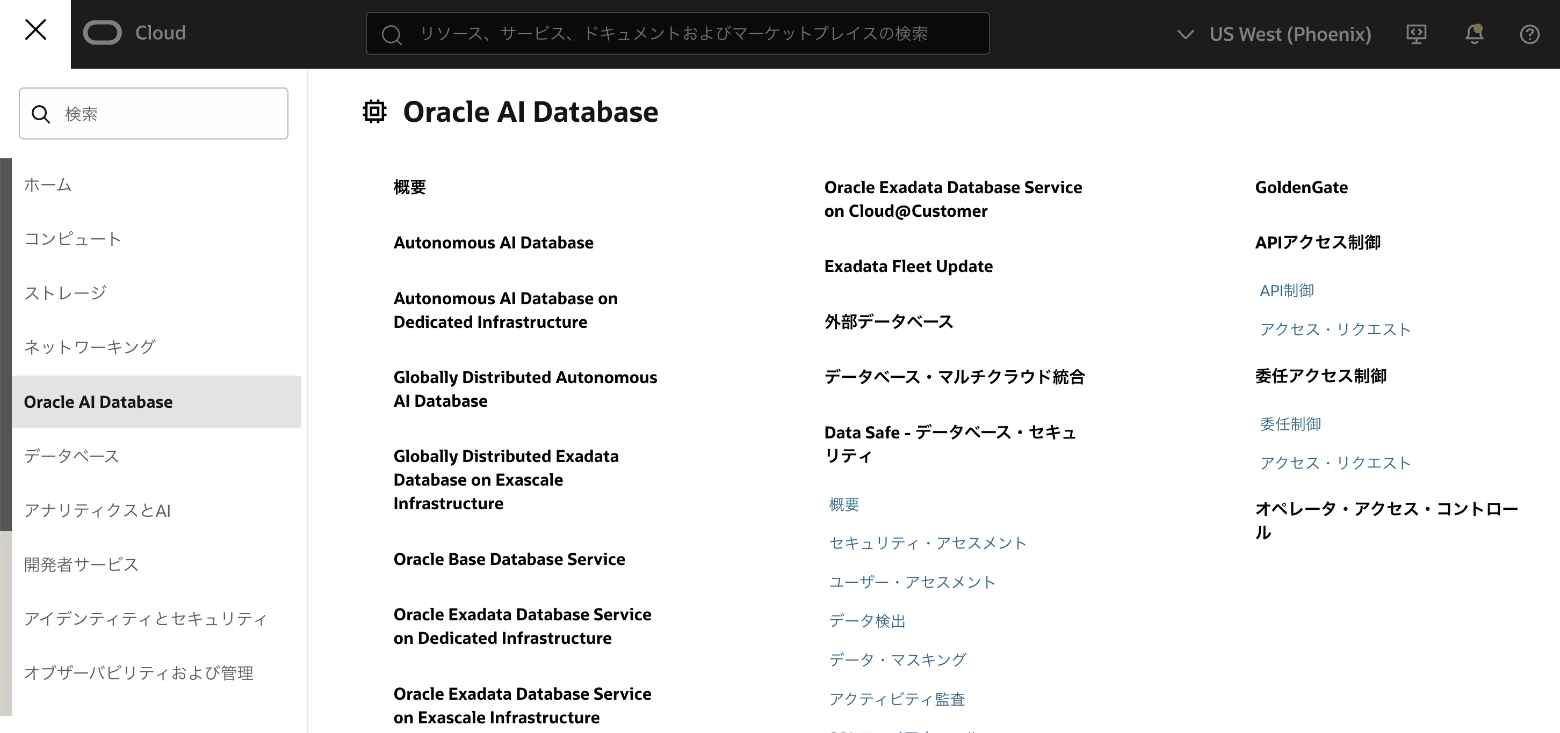Screen dimensions: 1560x733
Task: Open the 委任アクセス制御 heading
Action: [1321, 376]
